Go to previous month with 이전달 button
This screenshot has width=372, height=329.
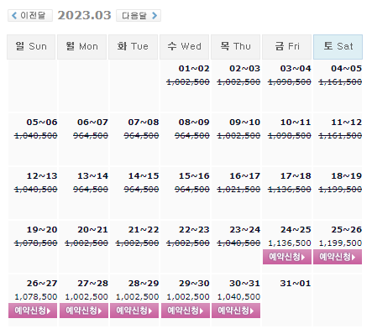[30, 15]
